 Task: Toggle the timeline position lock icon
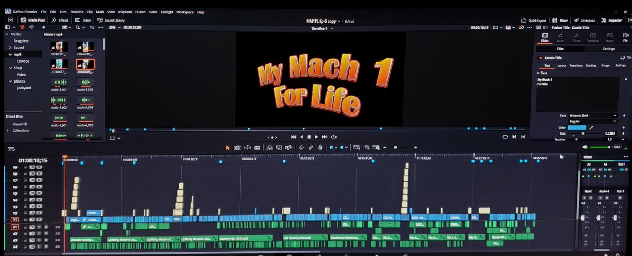(320, 148)
